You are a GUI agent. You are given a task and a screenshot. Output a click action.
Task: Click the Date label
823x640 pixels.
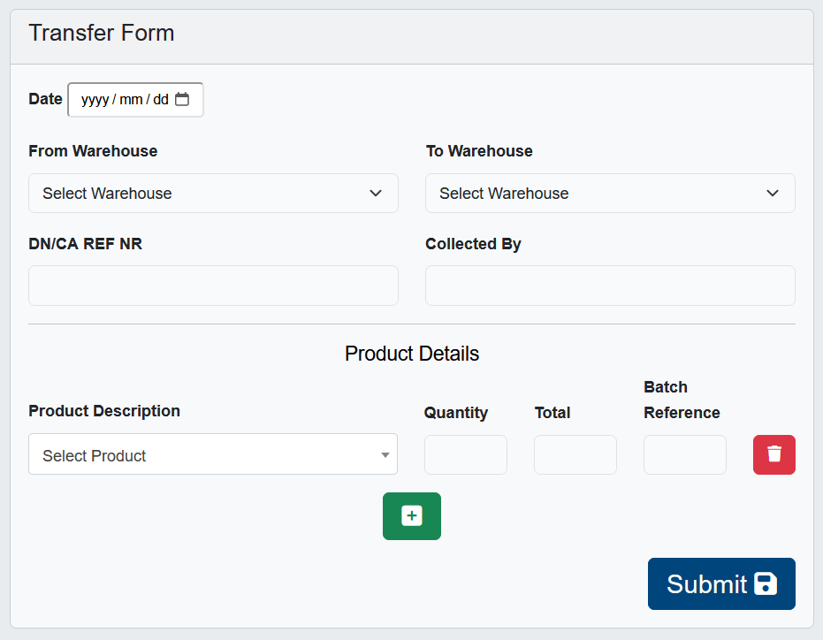(45, 99)
